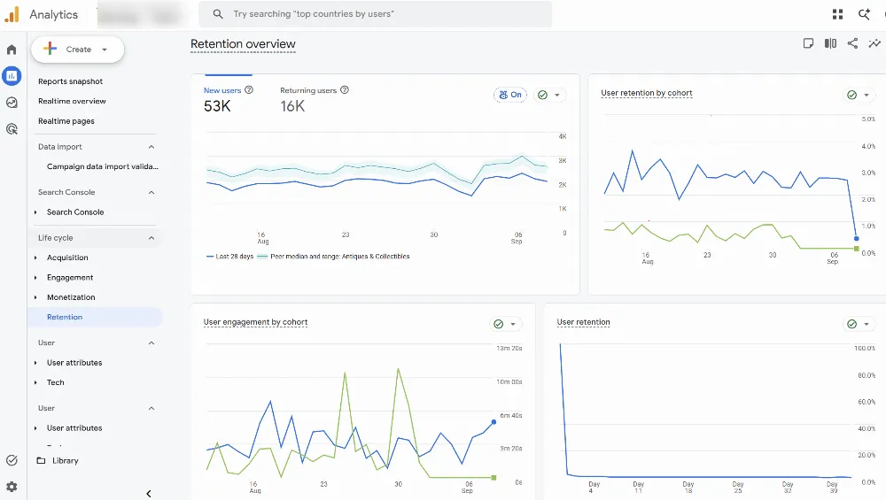Click the Peer median and range legend entry
Viewport: 886px width, 500px height.
pyautogui.click(x=333, y=257)
